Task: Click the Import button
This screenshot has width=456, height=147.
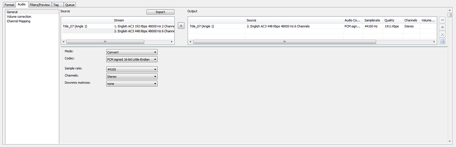Action: pos(160,12)
